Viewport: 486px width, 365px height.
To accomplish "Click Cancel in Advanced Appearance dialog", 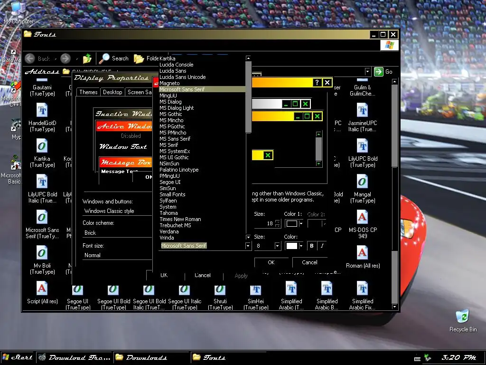I will click(x=309, y=262).
